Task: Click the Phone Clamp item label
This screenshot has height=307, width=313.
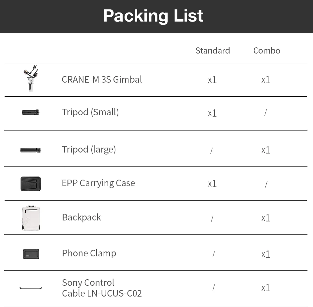Action: [89, 253]
